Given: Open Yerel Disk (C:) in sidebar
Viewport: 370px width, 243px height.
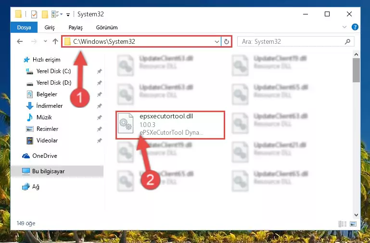Looking at the screenshot, I should 53,71.
